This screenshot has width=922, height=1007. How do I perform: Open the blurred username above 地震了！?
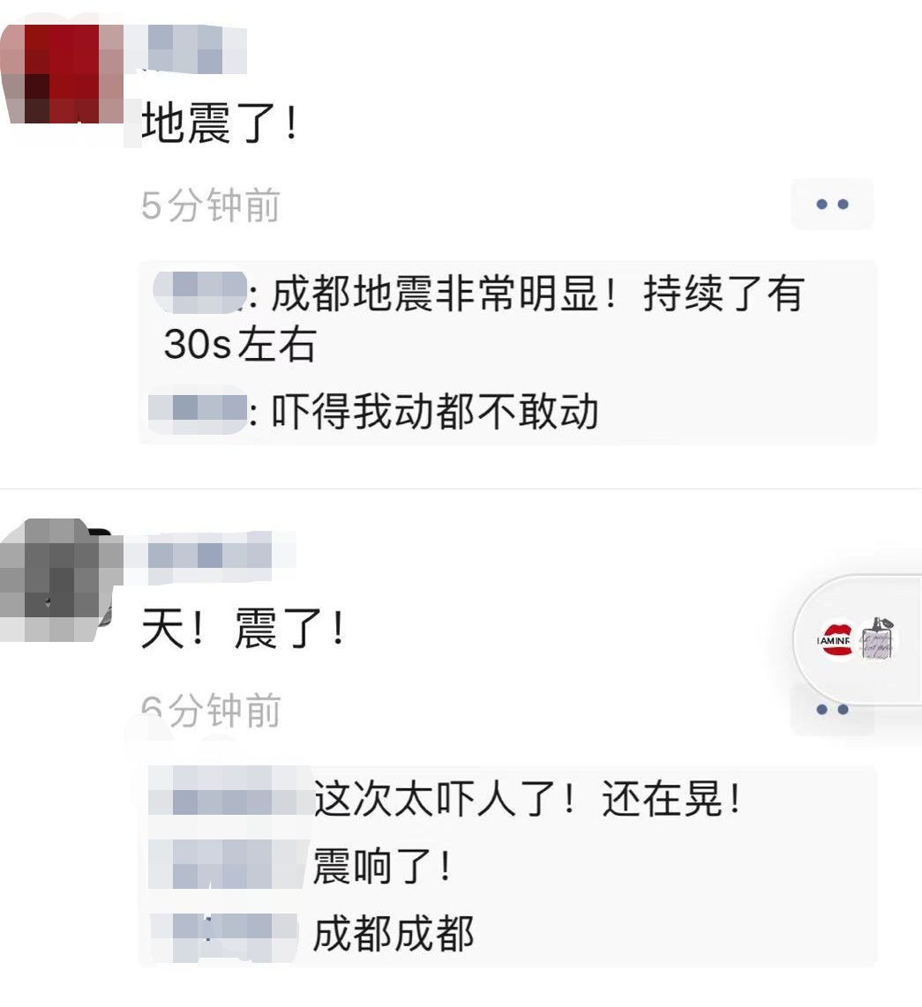[192, 48]
